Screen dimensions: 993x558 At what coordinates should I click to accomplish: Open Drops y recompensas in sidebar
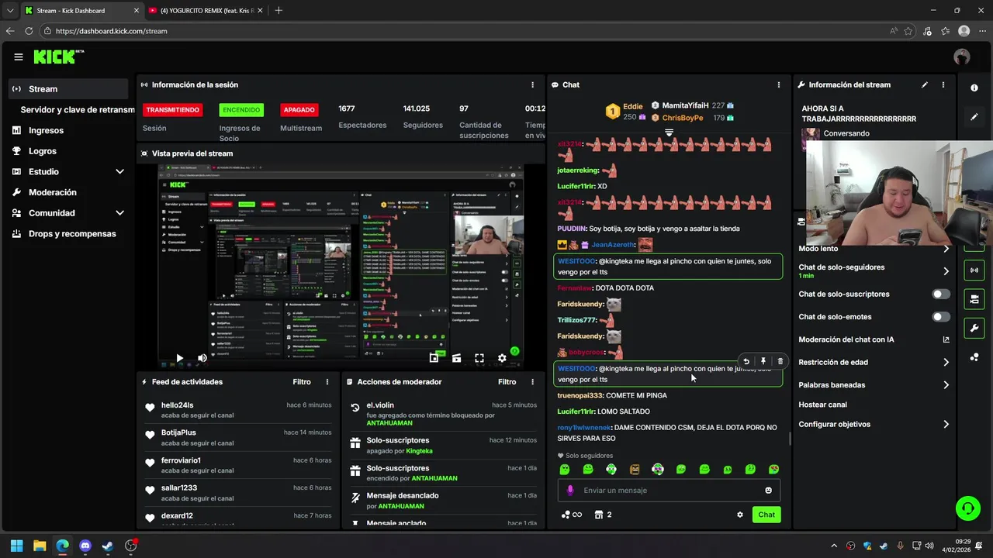click(72, 233)
